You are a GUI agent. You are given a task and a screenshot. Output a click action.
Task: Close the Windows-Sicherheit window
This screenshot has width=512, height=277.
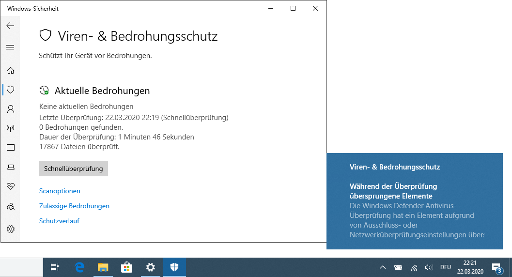point(315,9)
